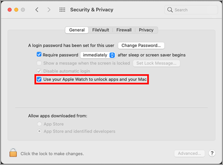The image size is (223, 165).
Task: Disable Apple Watch unlock checkbox
Action: pos(39,79)
